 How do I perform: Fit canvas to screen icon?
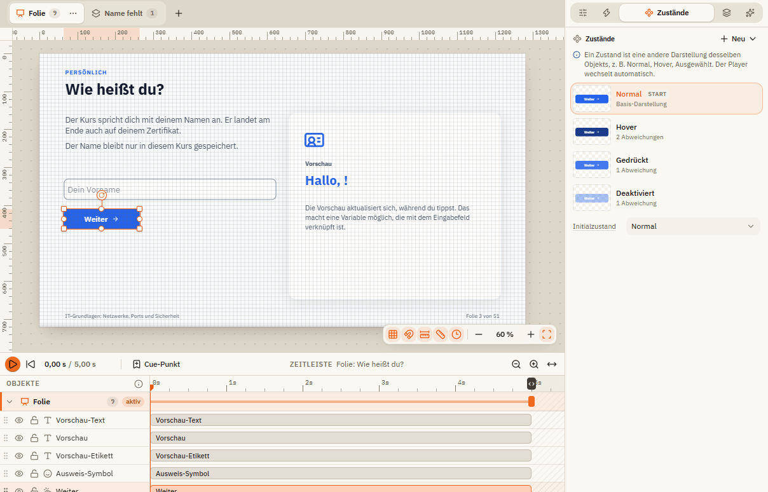pyautogui.click(x=547, y=334)
